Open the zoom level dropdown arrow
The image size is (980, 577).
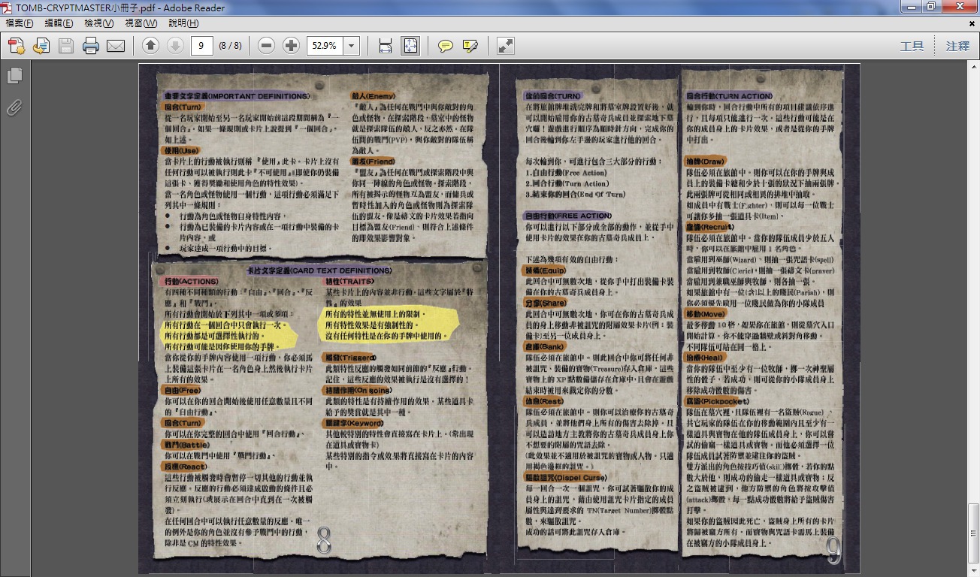[351, 46]
